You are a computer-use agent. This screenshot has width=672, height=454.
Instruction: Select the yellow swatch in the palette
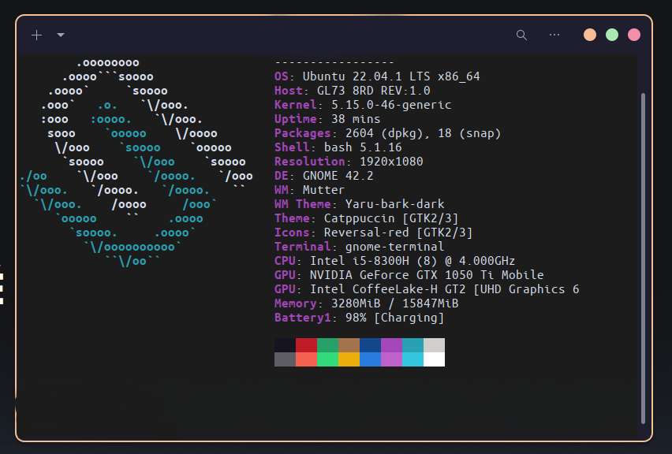tap(349, 359)
